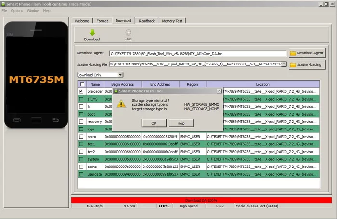This screenshot has width=337, height=219.
Task: Click the EMMC status bar entry
Action: coord(164,206)
